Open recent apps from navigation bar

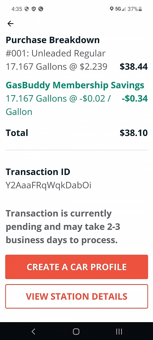119,331
